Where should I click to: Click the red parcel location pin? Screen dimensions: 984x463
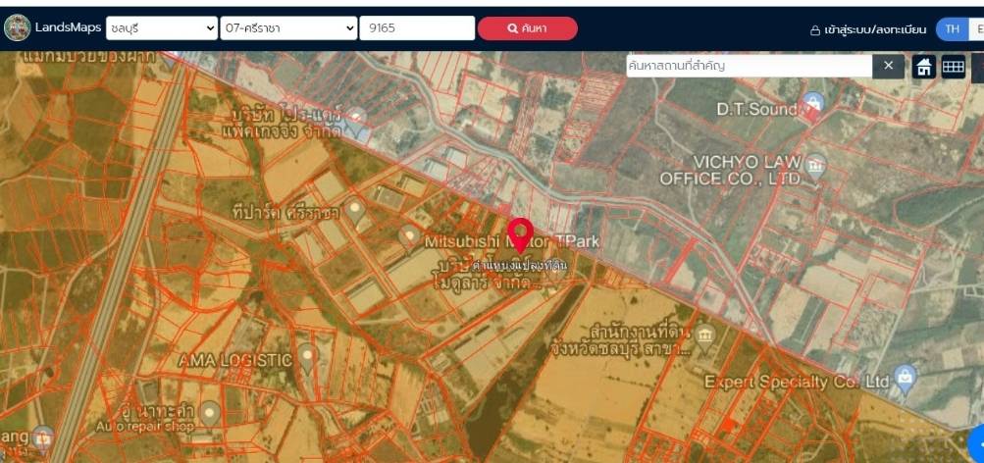[x=520, y=233]
